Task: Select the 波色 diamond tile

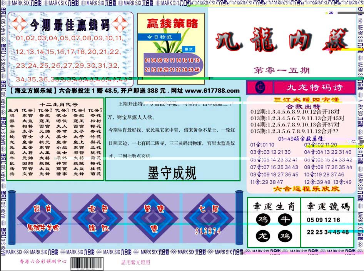Action: pos(97,218)
